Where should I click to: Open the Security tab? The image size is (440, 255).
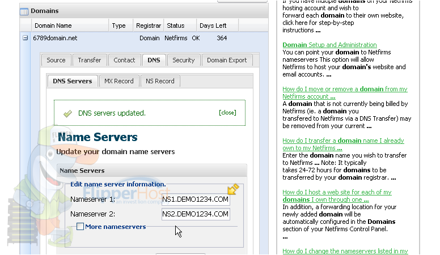(x=184, y=60)
